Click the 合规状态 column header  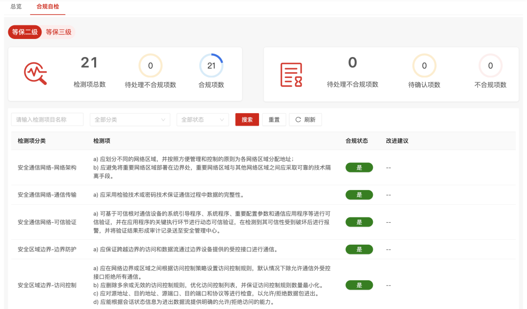357,141
